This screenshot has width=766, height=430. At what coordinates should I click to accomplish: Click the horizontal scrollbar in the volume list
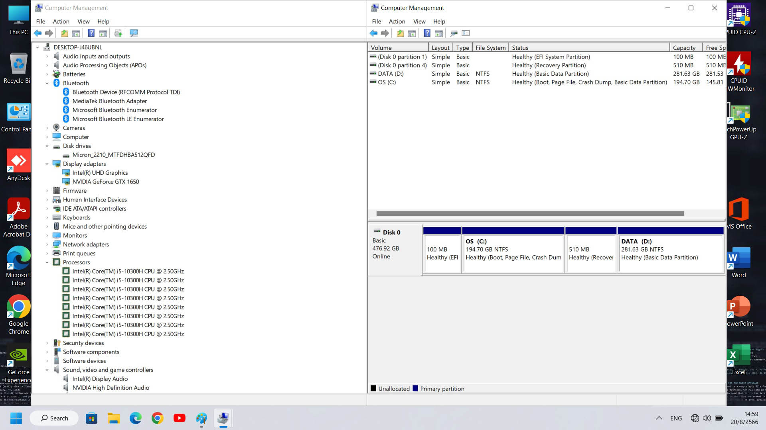(x=530, y=213)
